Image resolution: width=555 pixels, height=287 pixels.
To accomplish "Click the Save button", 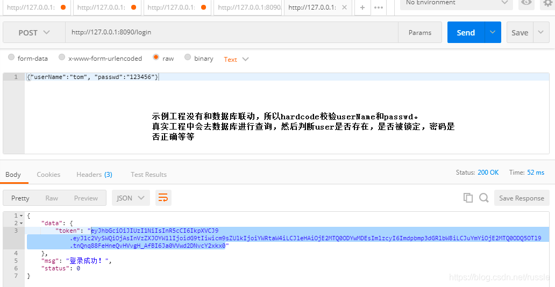I will point(520,32).
